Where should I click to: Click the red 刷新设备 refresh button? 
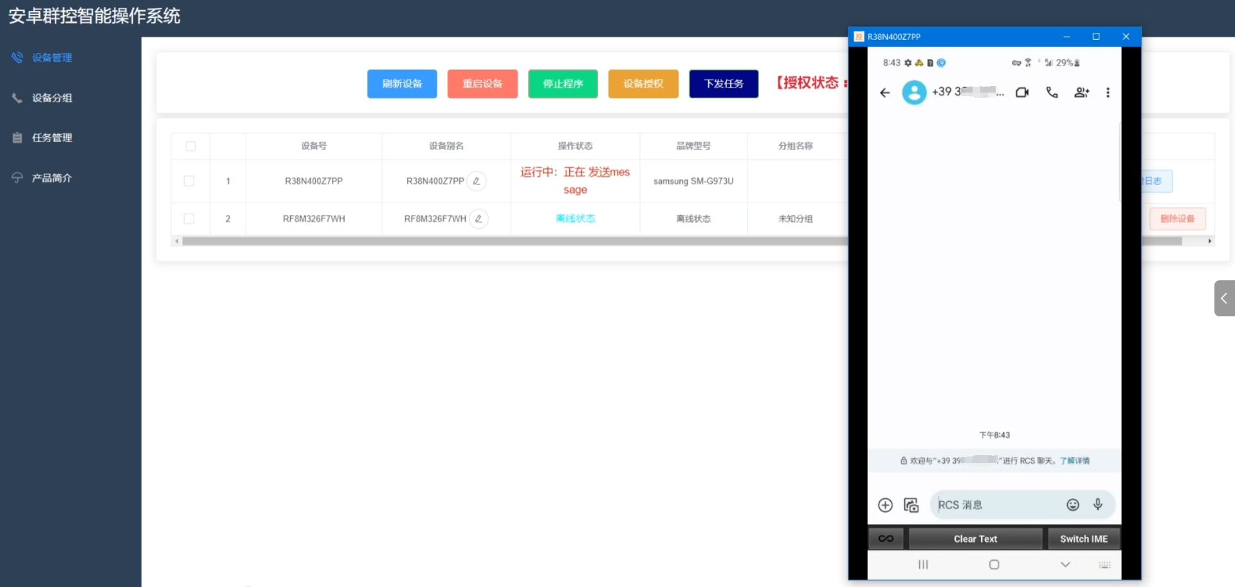coord(401,84)
